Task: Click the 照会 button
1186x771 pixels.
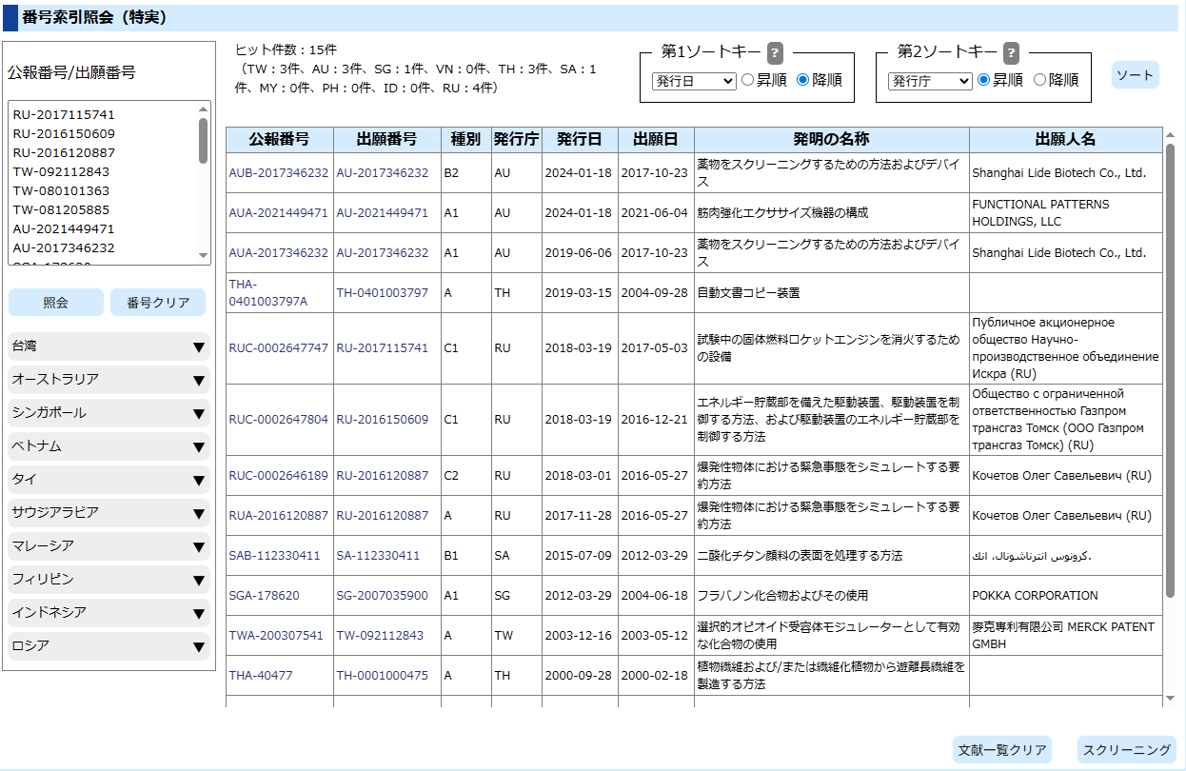Action: tap(56, 303)
